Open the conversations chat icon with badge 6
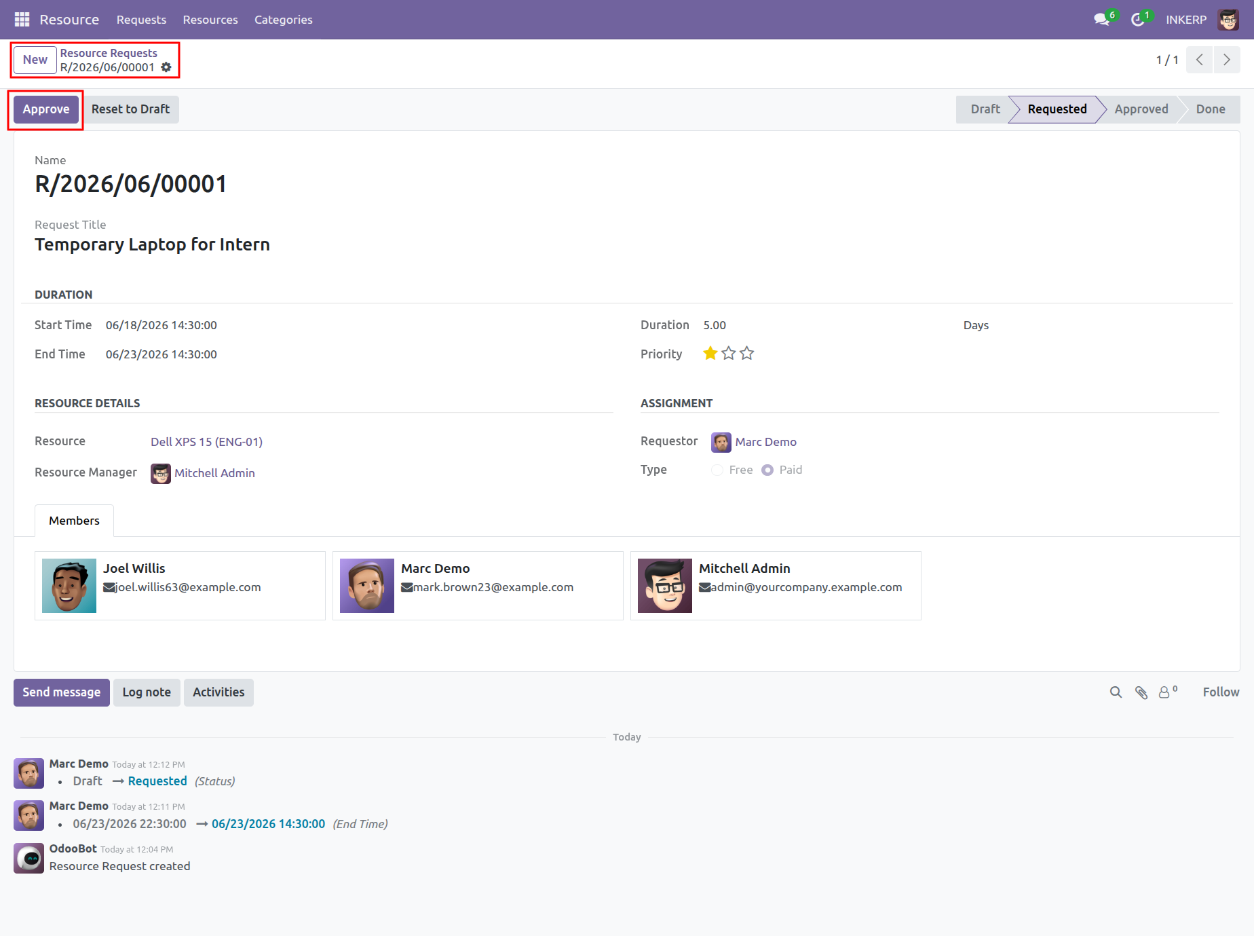 point(1102,20)
